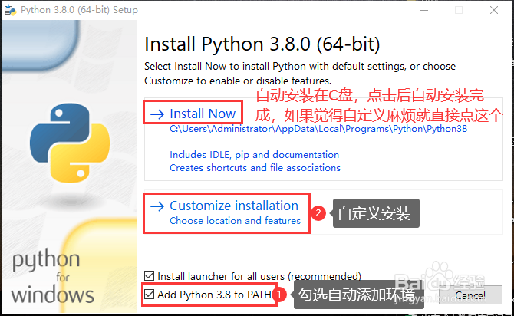
Task: Click the arrow icon beside Customize installation
Action: coord(157,206)
